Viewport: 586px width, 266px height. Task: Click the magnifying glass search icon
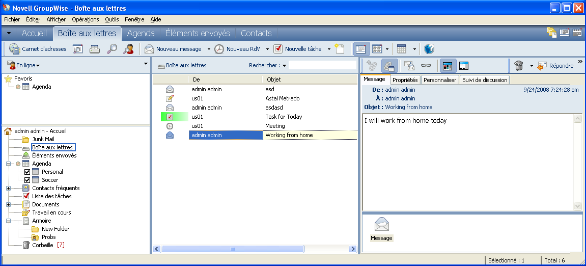111,49
